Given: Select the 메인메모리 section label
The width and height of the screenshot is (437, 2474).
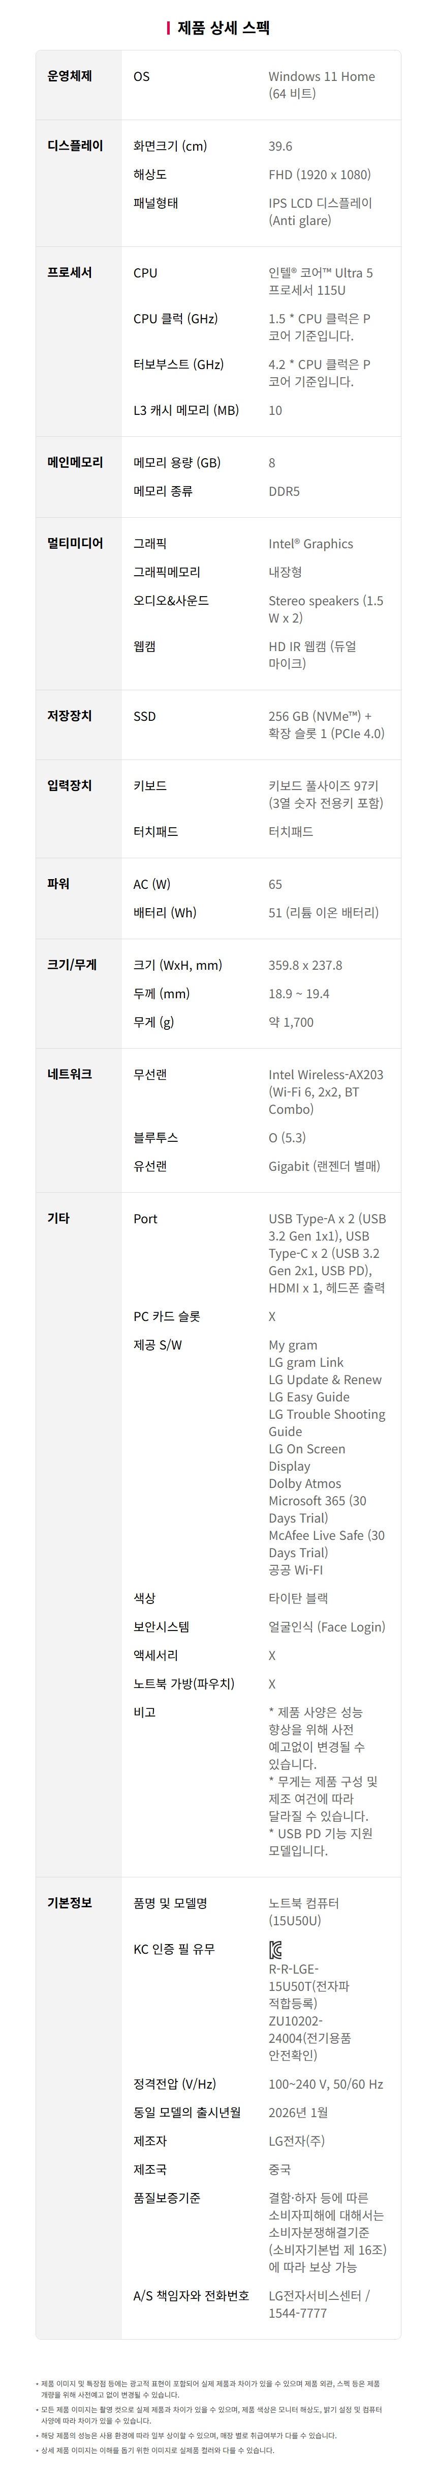Looking at the screenshot, I should click(75, 462).
